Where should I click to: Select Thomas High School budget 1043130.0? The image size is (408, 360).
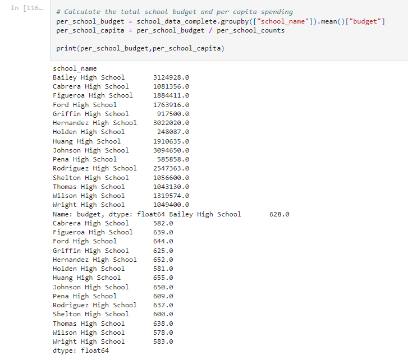pos(171,187)
